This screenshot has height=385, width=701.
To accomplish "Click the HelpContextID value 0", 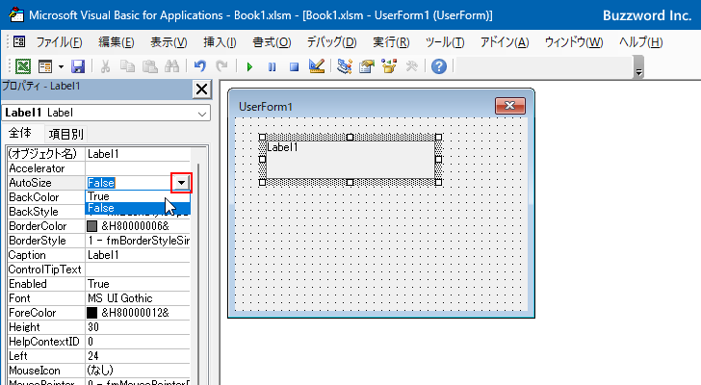I will coord(138,342).
